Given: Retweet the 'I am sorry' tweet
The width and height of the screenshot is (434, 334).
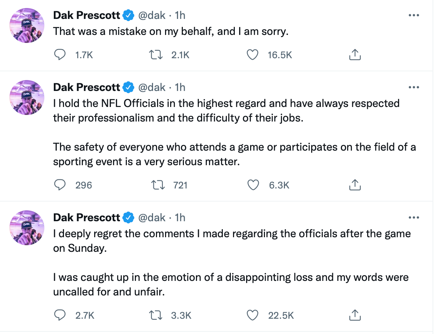Looking at the screenshot, I should click(x=156, y=55).
